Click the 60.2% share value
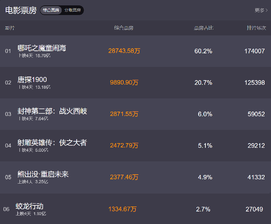 click(x=203, y=51)
